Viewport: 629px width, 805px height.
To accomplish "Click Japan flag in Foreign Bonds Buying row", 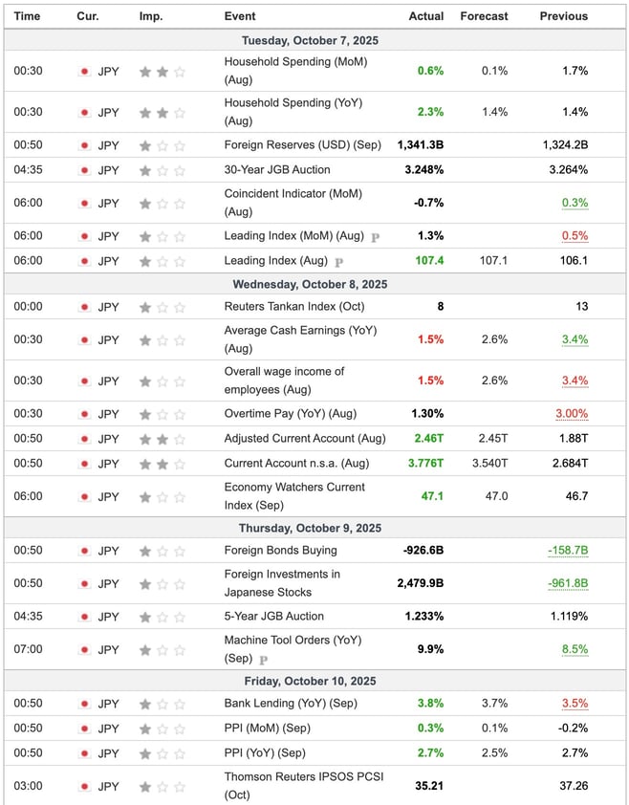I will coord(84,551).
